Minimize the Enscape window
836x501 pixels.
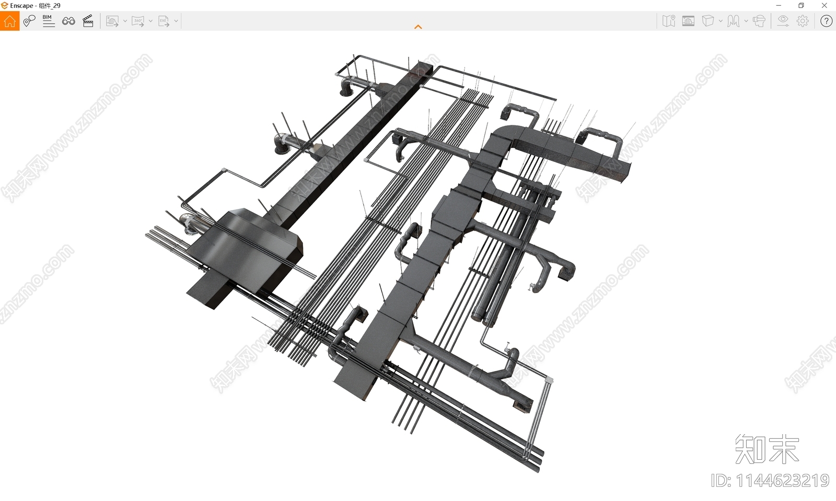tap(779, 5)
